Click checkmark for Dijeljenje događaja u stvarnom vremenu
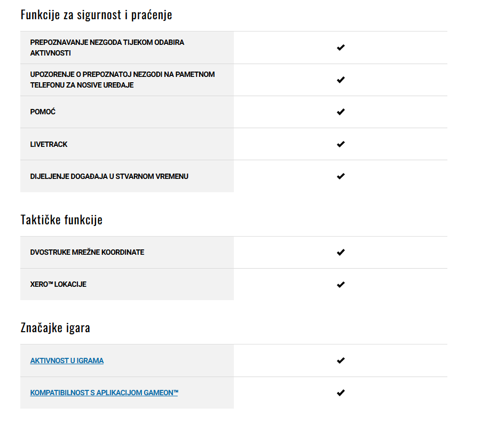 click(341, 176)
